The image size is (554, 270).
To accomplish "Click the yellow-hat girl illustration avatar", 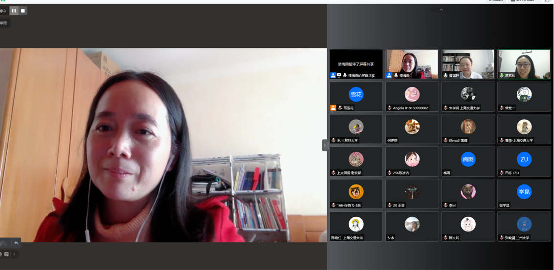I will (x=356, y=224).
